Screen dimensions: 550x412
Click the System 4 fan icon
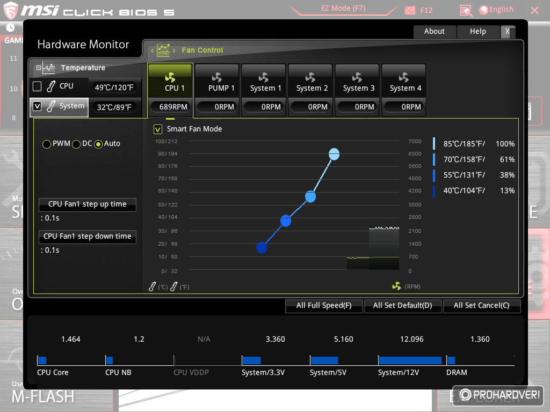pyautogui.click(x=404, y=77)
